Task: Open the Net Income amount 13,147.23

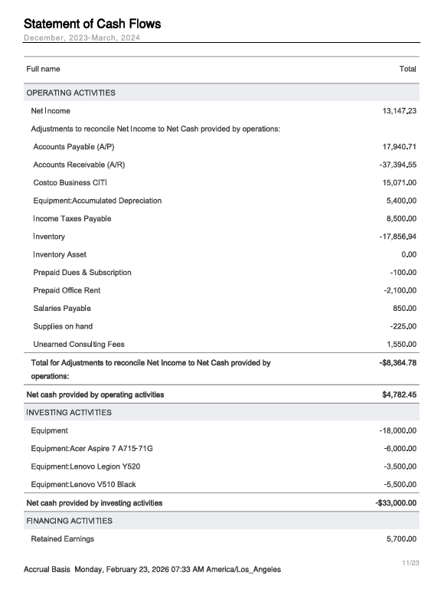Action: pos(400,111)
